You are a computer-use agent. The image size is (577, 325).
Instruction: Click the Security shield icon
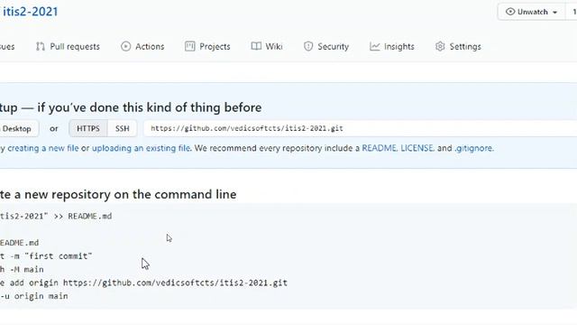pyautogui.click(x=308, y=46)
